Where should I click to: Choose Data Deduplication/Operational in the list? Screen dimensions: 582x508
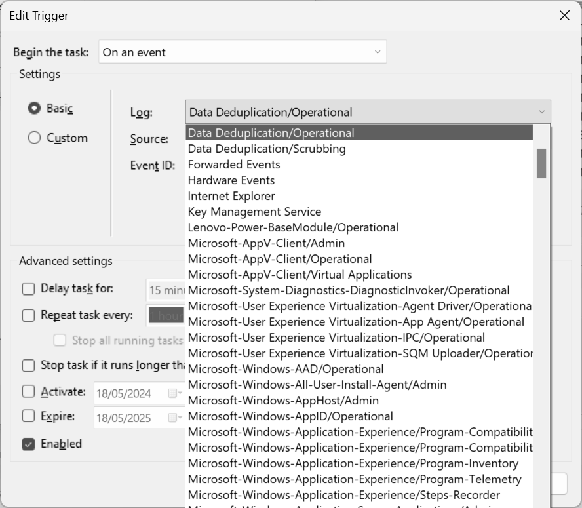(359, 132)
